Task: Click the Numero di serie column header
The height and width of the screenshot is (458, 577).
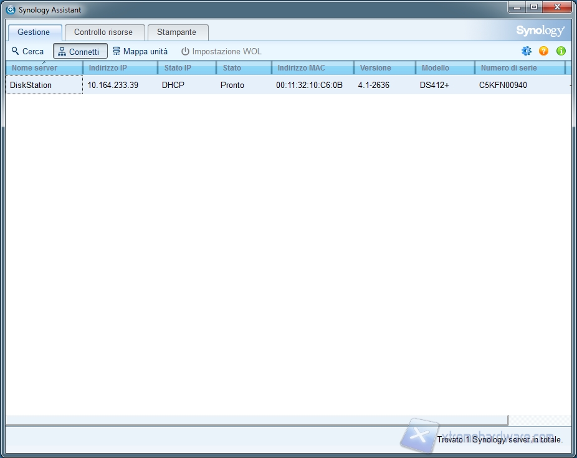Action: tap(518, 68)
